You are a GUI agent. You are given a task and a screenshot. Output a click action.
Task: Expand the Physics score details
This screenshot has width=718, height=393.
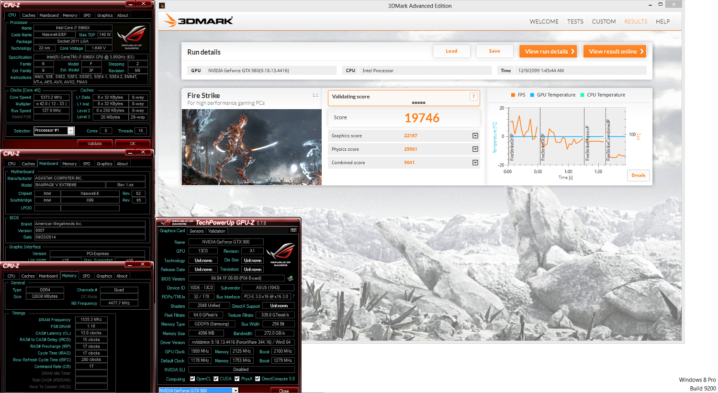(x=475, y=149)
